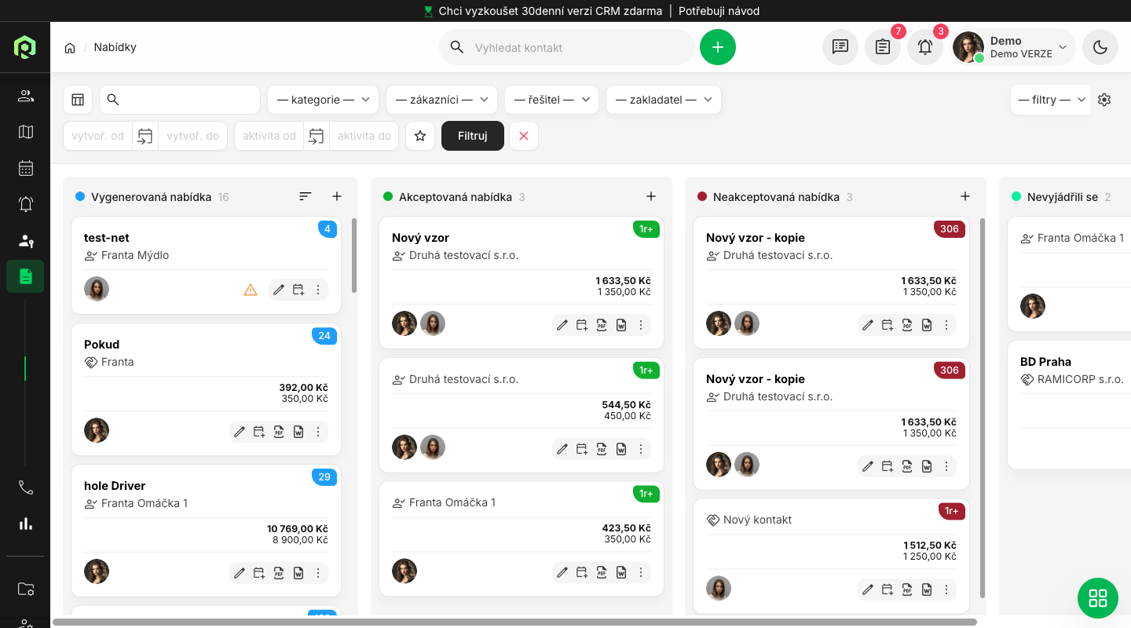Open the chat messages icon in header
This screenshot has height=628, width=1131.
point(840,47)
